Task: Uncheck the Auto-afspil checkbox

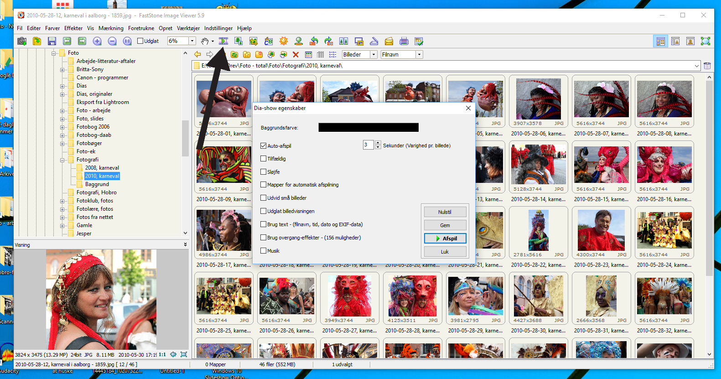Action: 263,146
